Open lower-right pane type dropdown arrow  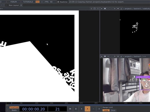(x=102, y=56)
